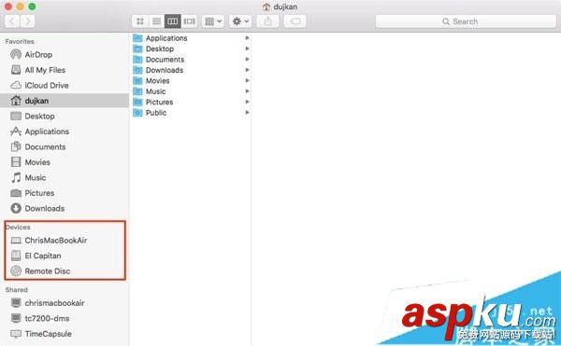561x346 pixels.
Task: Expand Movies folder arrow in column
Action: [247, 80]
